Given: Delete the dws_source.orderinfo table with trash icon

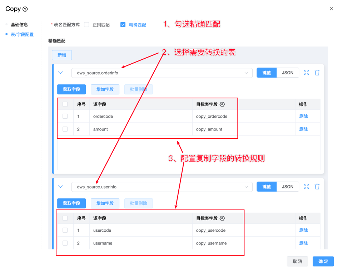Looking at the screenshot, I should 317,73.
